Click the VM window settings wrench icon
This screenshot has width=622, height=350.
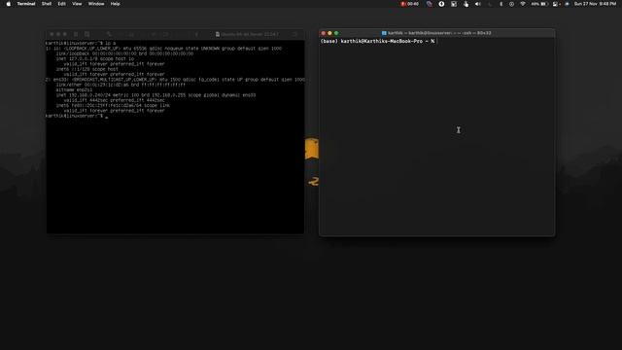109,35
